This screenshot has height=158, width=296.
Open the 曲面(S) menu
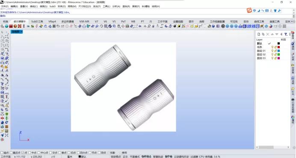click(x=44, y=6)
